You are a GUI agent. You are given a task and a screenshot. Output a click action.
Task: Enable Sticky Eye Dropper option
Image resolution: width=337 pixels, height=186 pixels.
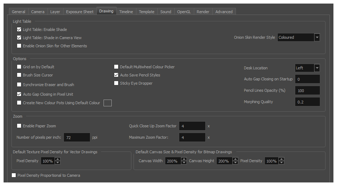(116, 83)
